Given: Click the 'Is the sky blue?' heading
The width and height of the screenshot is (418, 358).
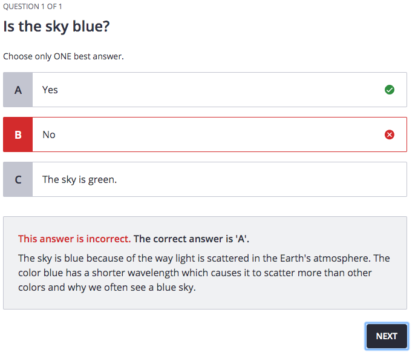Looking at the screenshot, I should pos(56,27).
